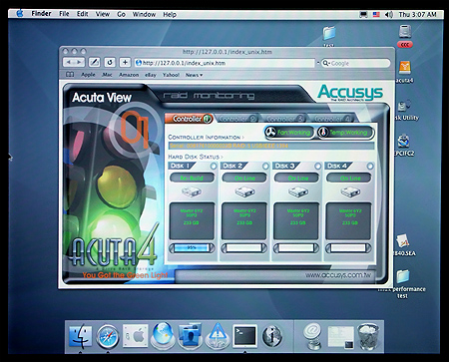Show all bookmarks via the book icon

[70, 75]
